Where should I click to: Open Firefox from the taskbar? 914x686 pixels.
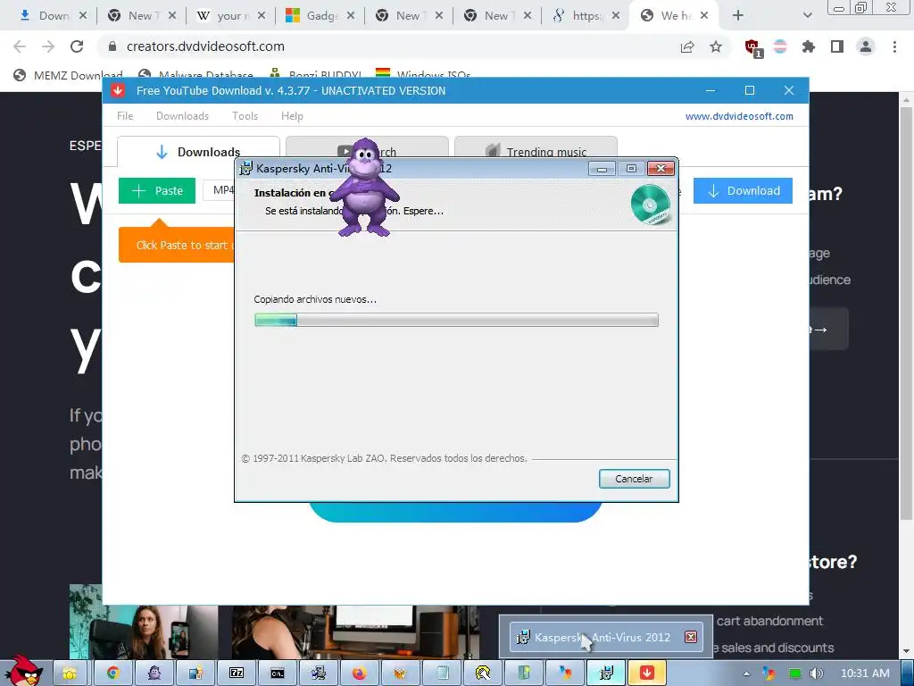(360, 673)
